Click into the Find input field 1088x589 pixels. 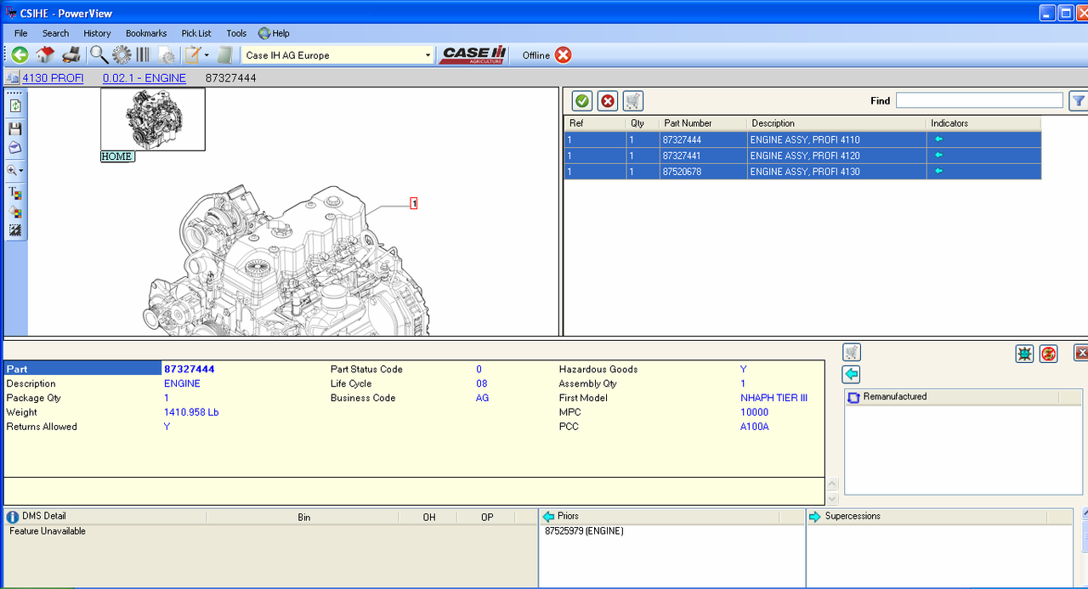point(979,100)
